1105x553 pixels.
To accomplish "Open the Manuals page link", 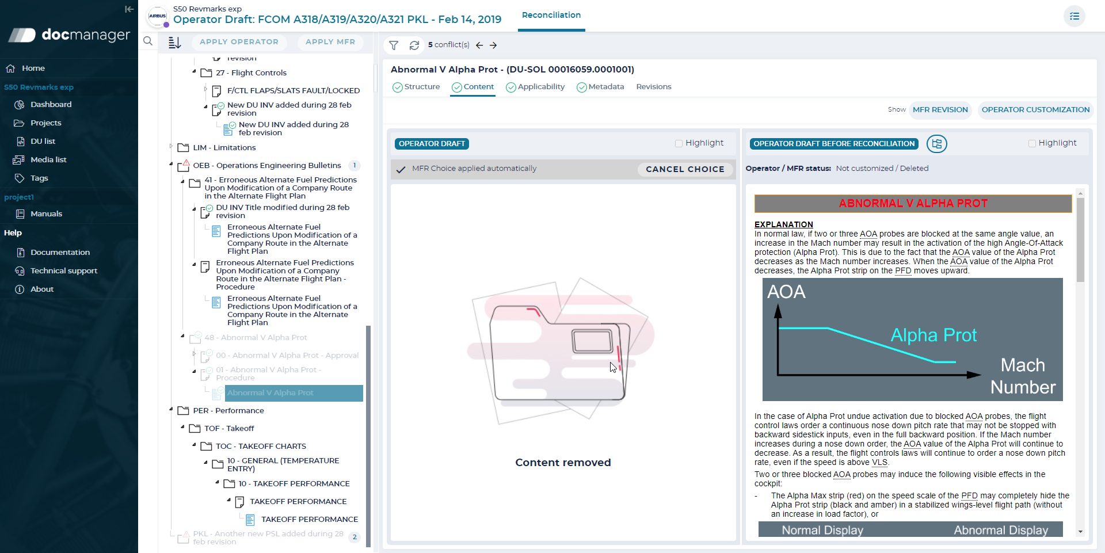I will tap(46, 214).
